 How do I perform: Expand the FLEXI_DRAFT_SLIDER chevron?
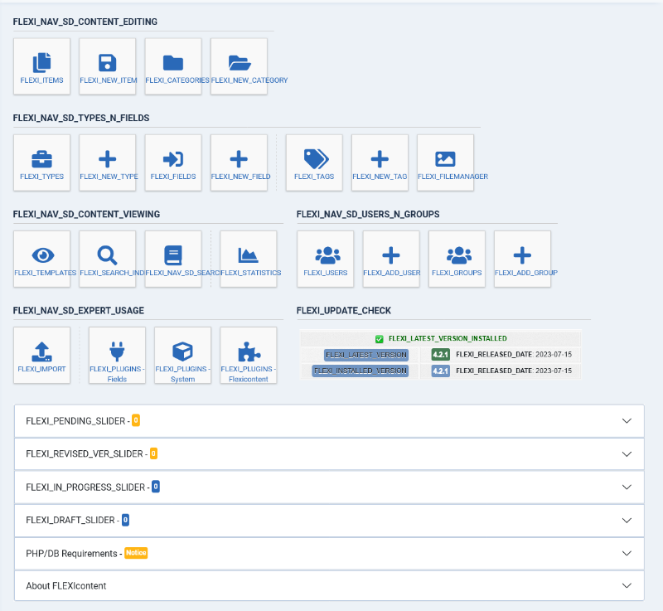627,520
